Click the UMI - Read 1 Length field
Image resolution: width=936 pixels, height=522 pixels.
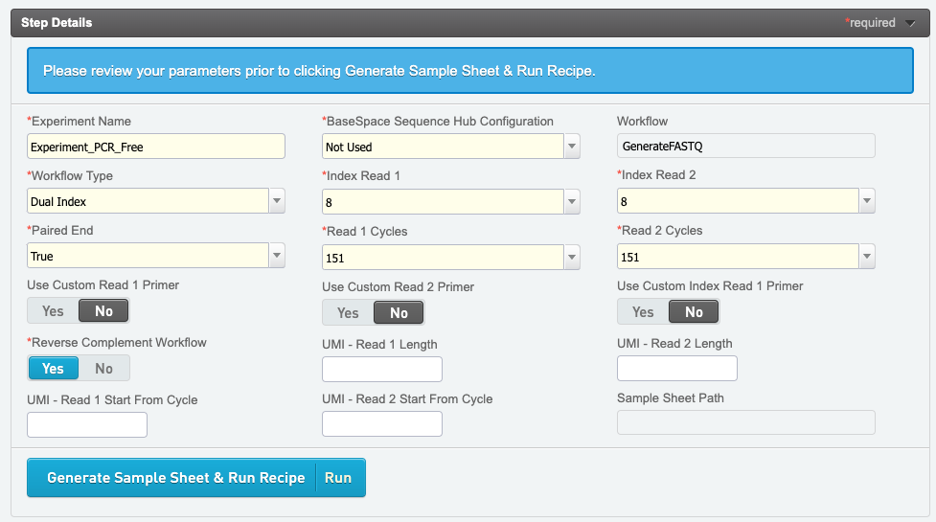(x=381, y=370)
